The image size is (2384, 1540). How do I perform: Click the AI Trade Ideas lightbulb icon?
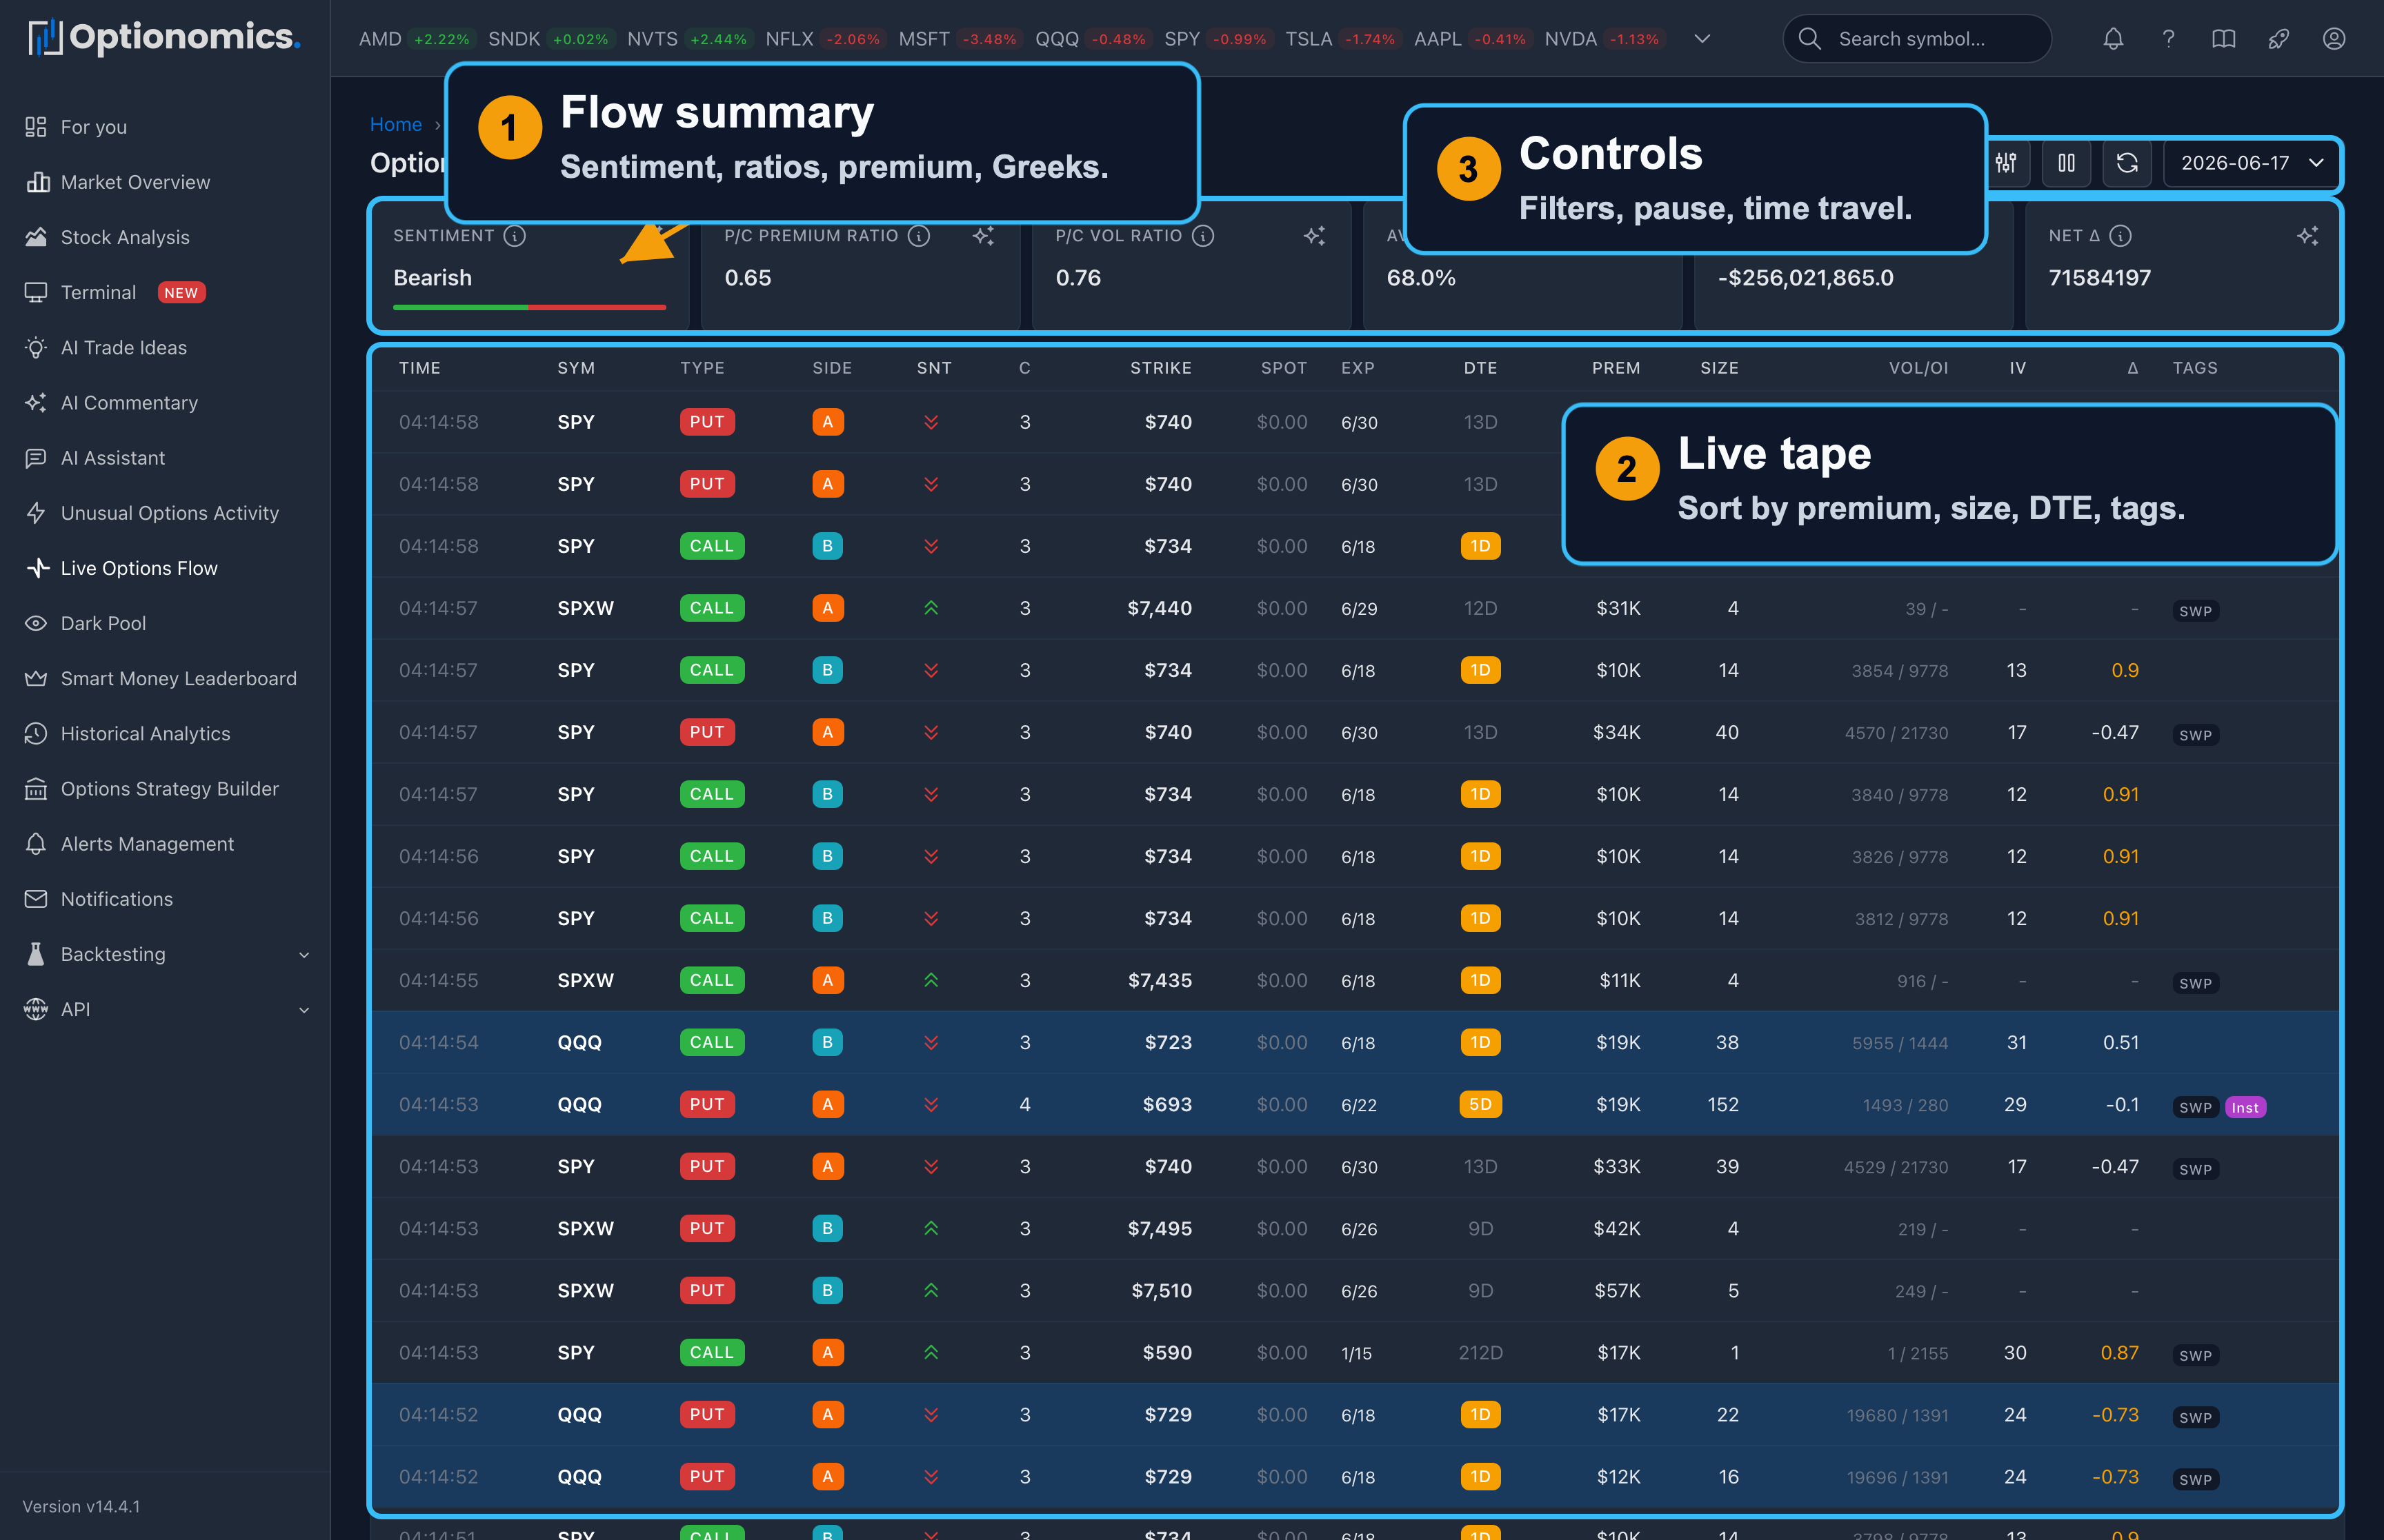tap(36, 347)
